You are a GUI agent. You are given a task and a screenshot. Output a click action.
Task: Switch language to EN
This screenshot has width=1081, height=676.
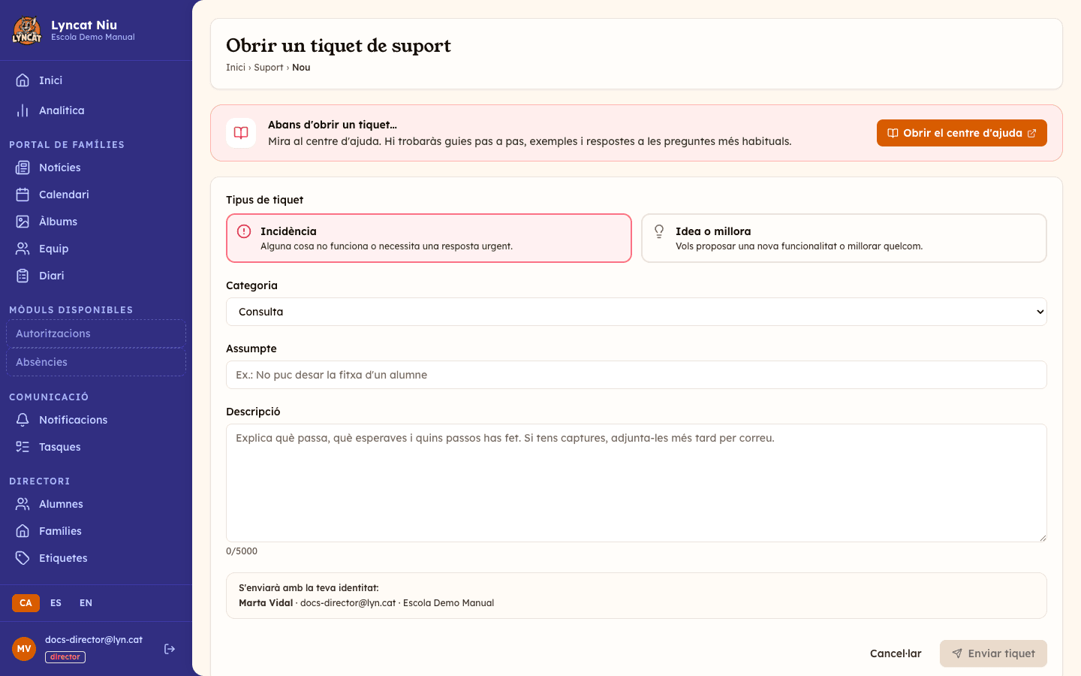[86, 603]
